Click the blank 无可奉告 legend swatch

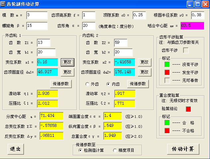point(167,80)
